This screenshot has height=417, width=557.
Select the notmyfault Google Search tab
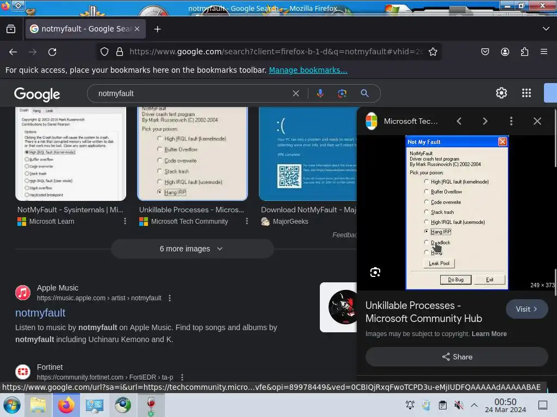click(85, 29)
